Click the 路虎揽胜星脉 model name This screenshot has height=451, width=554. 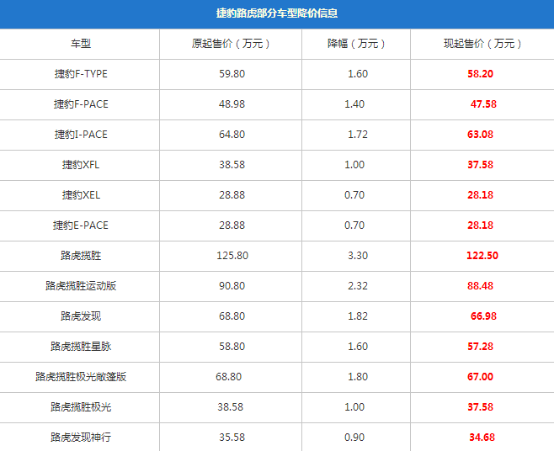point(81,347)
